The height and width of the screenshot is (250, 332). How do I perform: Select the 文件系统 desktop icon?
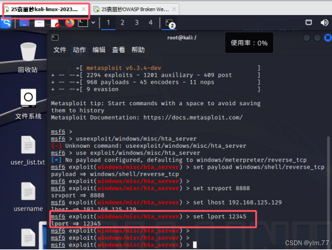(x=28, y=104)
